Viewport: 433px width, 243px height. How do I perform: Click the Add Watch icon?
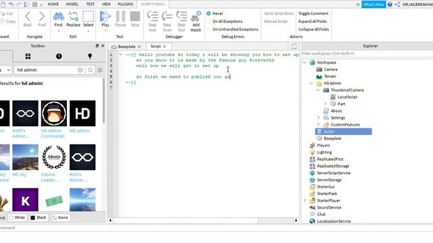coord(196,16)
